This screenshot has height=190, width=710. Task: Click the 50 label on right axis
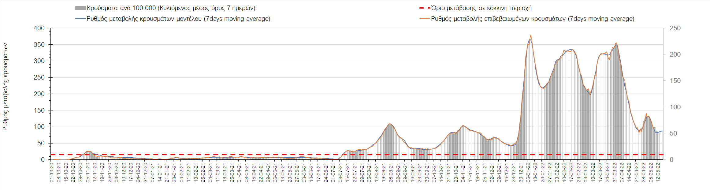tap(673, 133)
